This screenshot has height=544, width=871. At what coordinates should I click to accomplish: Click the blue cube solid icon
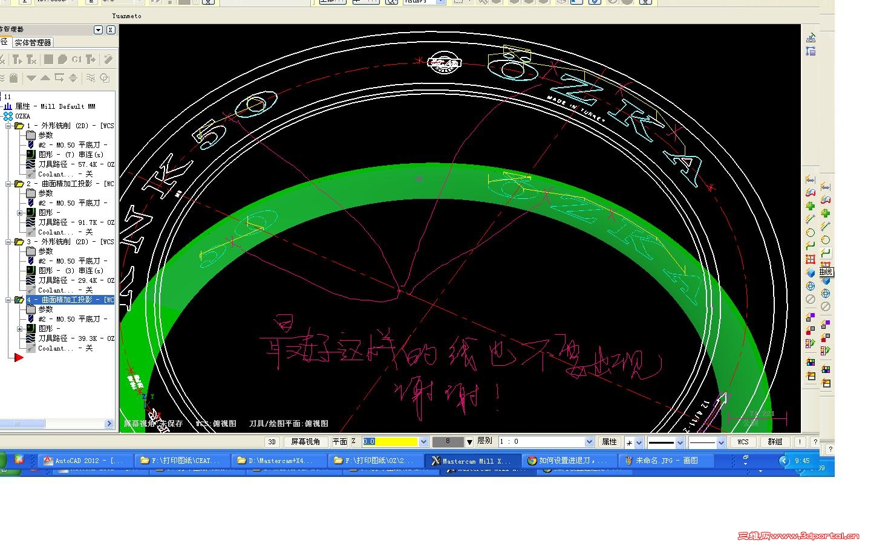pyautogui.click(x=811, y=273)
